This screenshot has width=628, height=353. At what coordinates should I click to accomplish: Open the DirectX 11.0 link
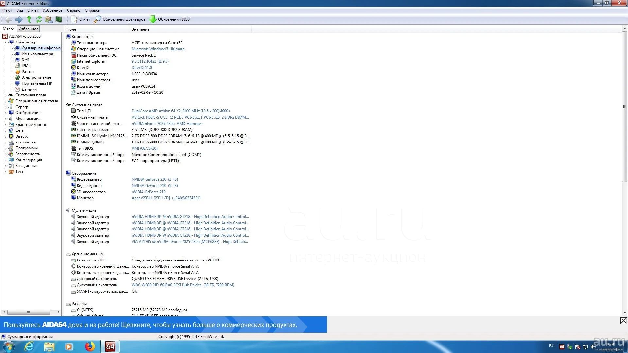(x=142, y=68)
